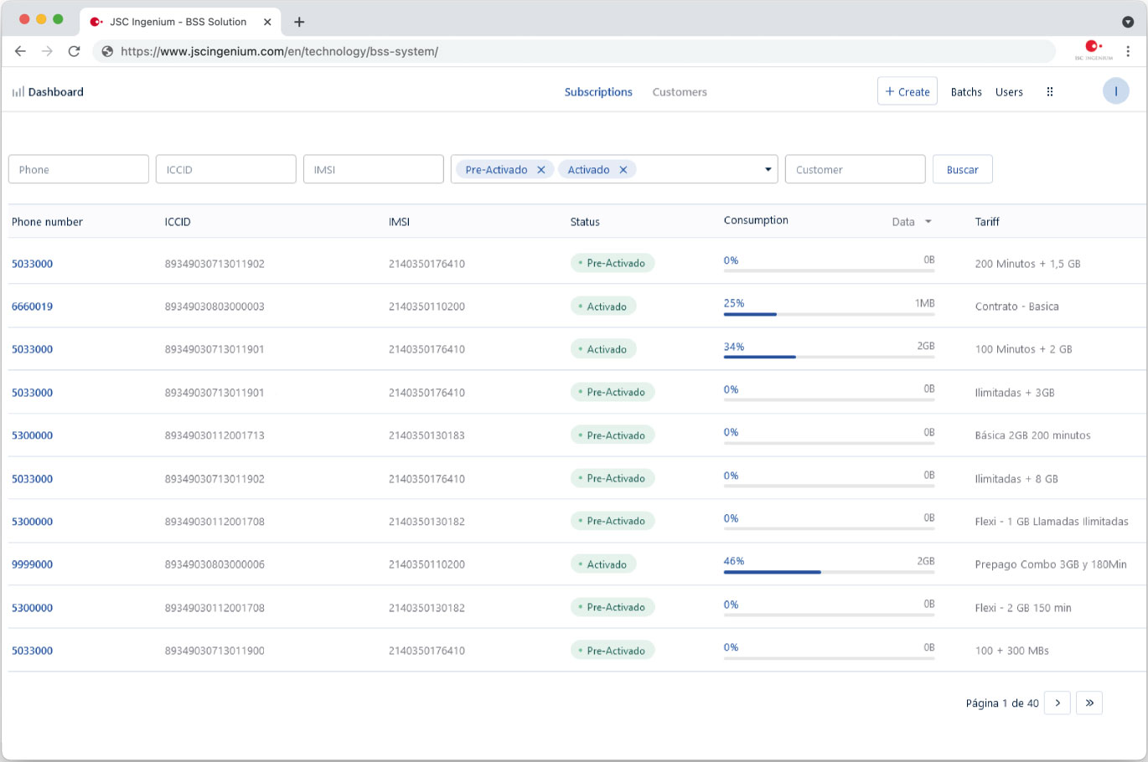
Task: Switch to the Customers tab
Action: tap(680, 92)
